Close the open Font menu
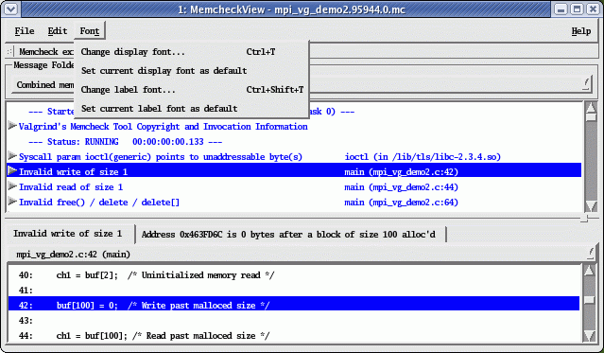The height and width of the screenshot is (353, 604). (x=90, y=31)
